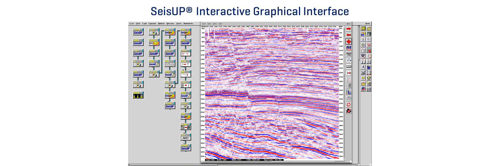Select the SEGYREAD module node
The height and width of the screenshot is (166, 500).
[x=154, y=42]
